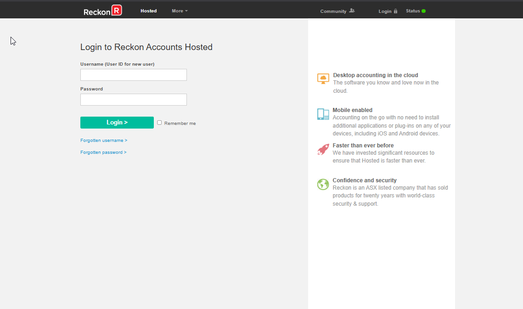Click the Password field label

[91, 89]
